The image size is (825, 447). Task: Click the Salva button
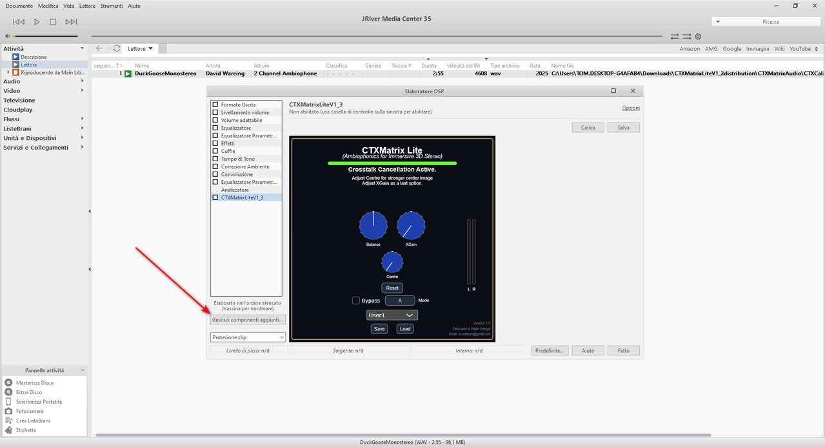coord(624,128)
